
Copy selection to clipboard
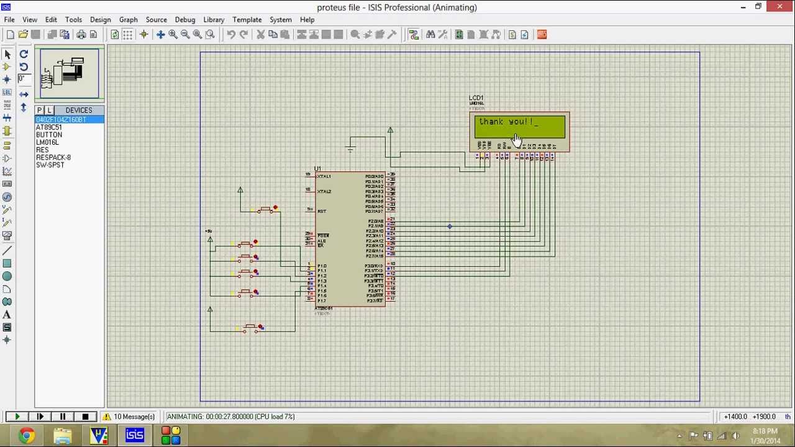tap(273, 35)
